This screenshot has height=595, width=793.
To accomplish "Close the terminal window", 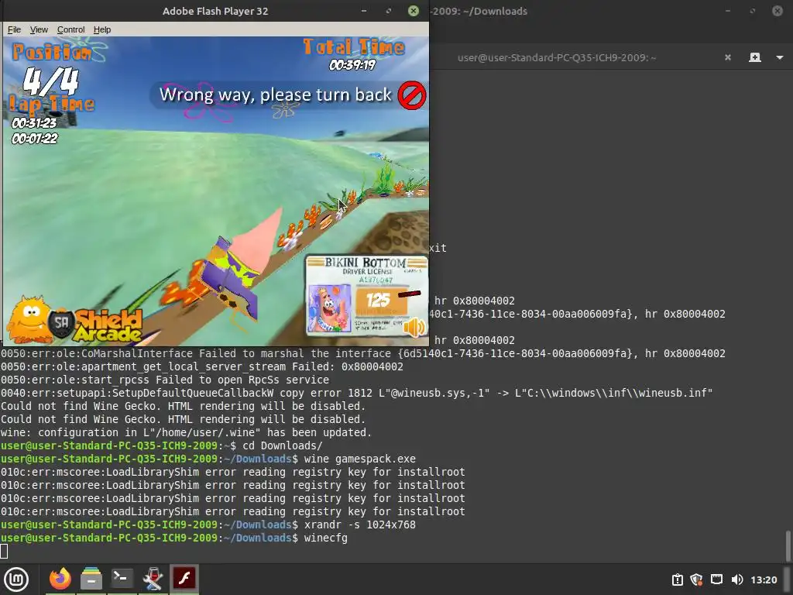I will click(x=778, y=11).
